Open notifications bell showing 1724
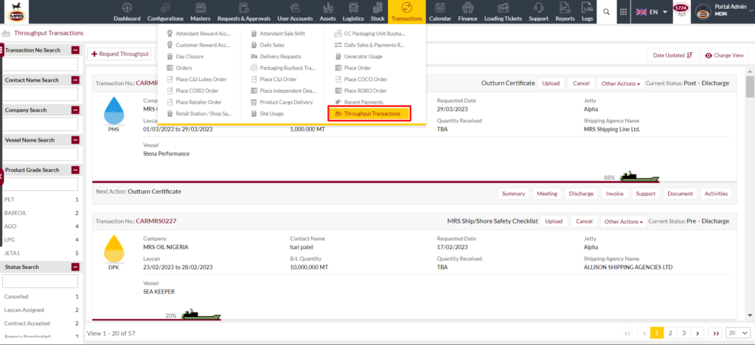Viewport: 755px width, 345px height. (x=680, y=12)
